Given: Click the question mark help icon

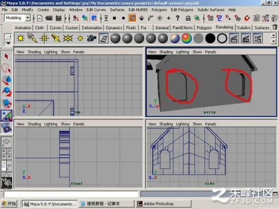Looking at the screenshot, I should click(x=178, y=18).
